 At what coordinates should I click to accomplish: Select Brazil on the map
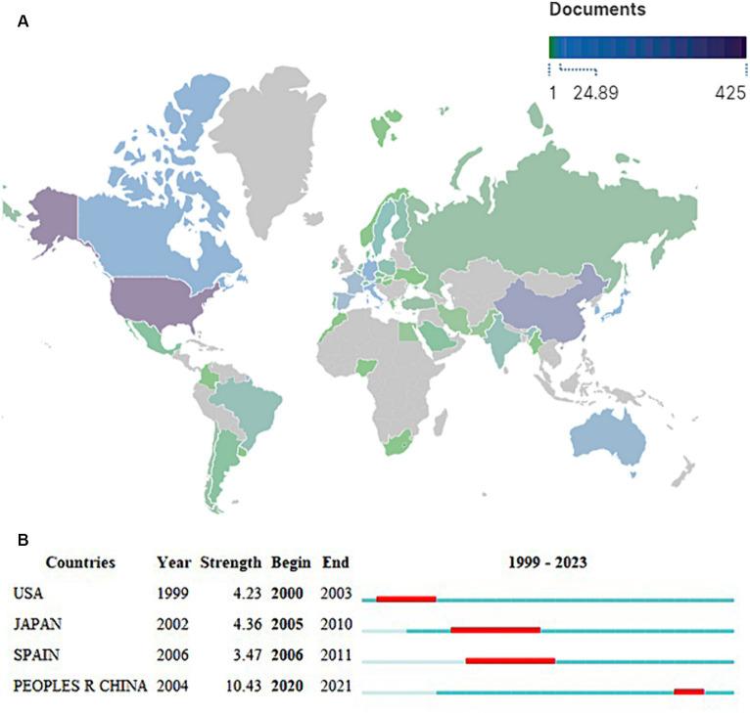click(x=260, y=409)
